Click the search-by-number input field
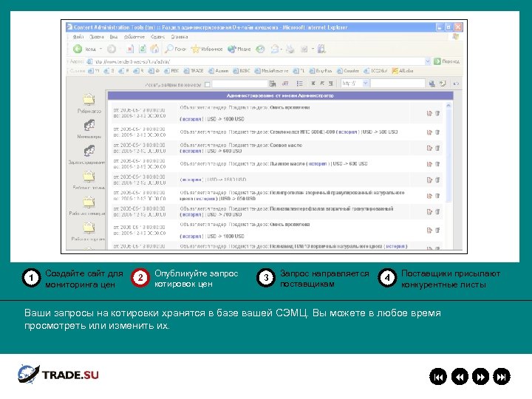This screenshot has height=399, width=532. (239, 83)
